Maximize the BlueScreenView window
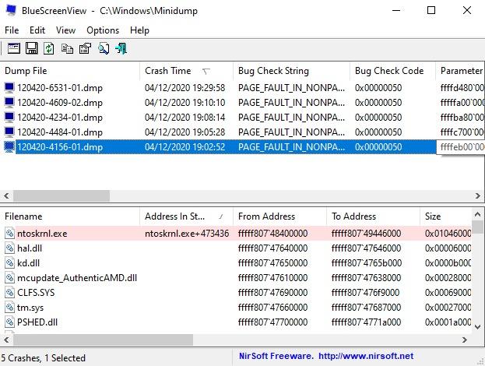Screen dimensions: 485x366 (431, 10)
